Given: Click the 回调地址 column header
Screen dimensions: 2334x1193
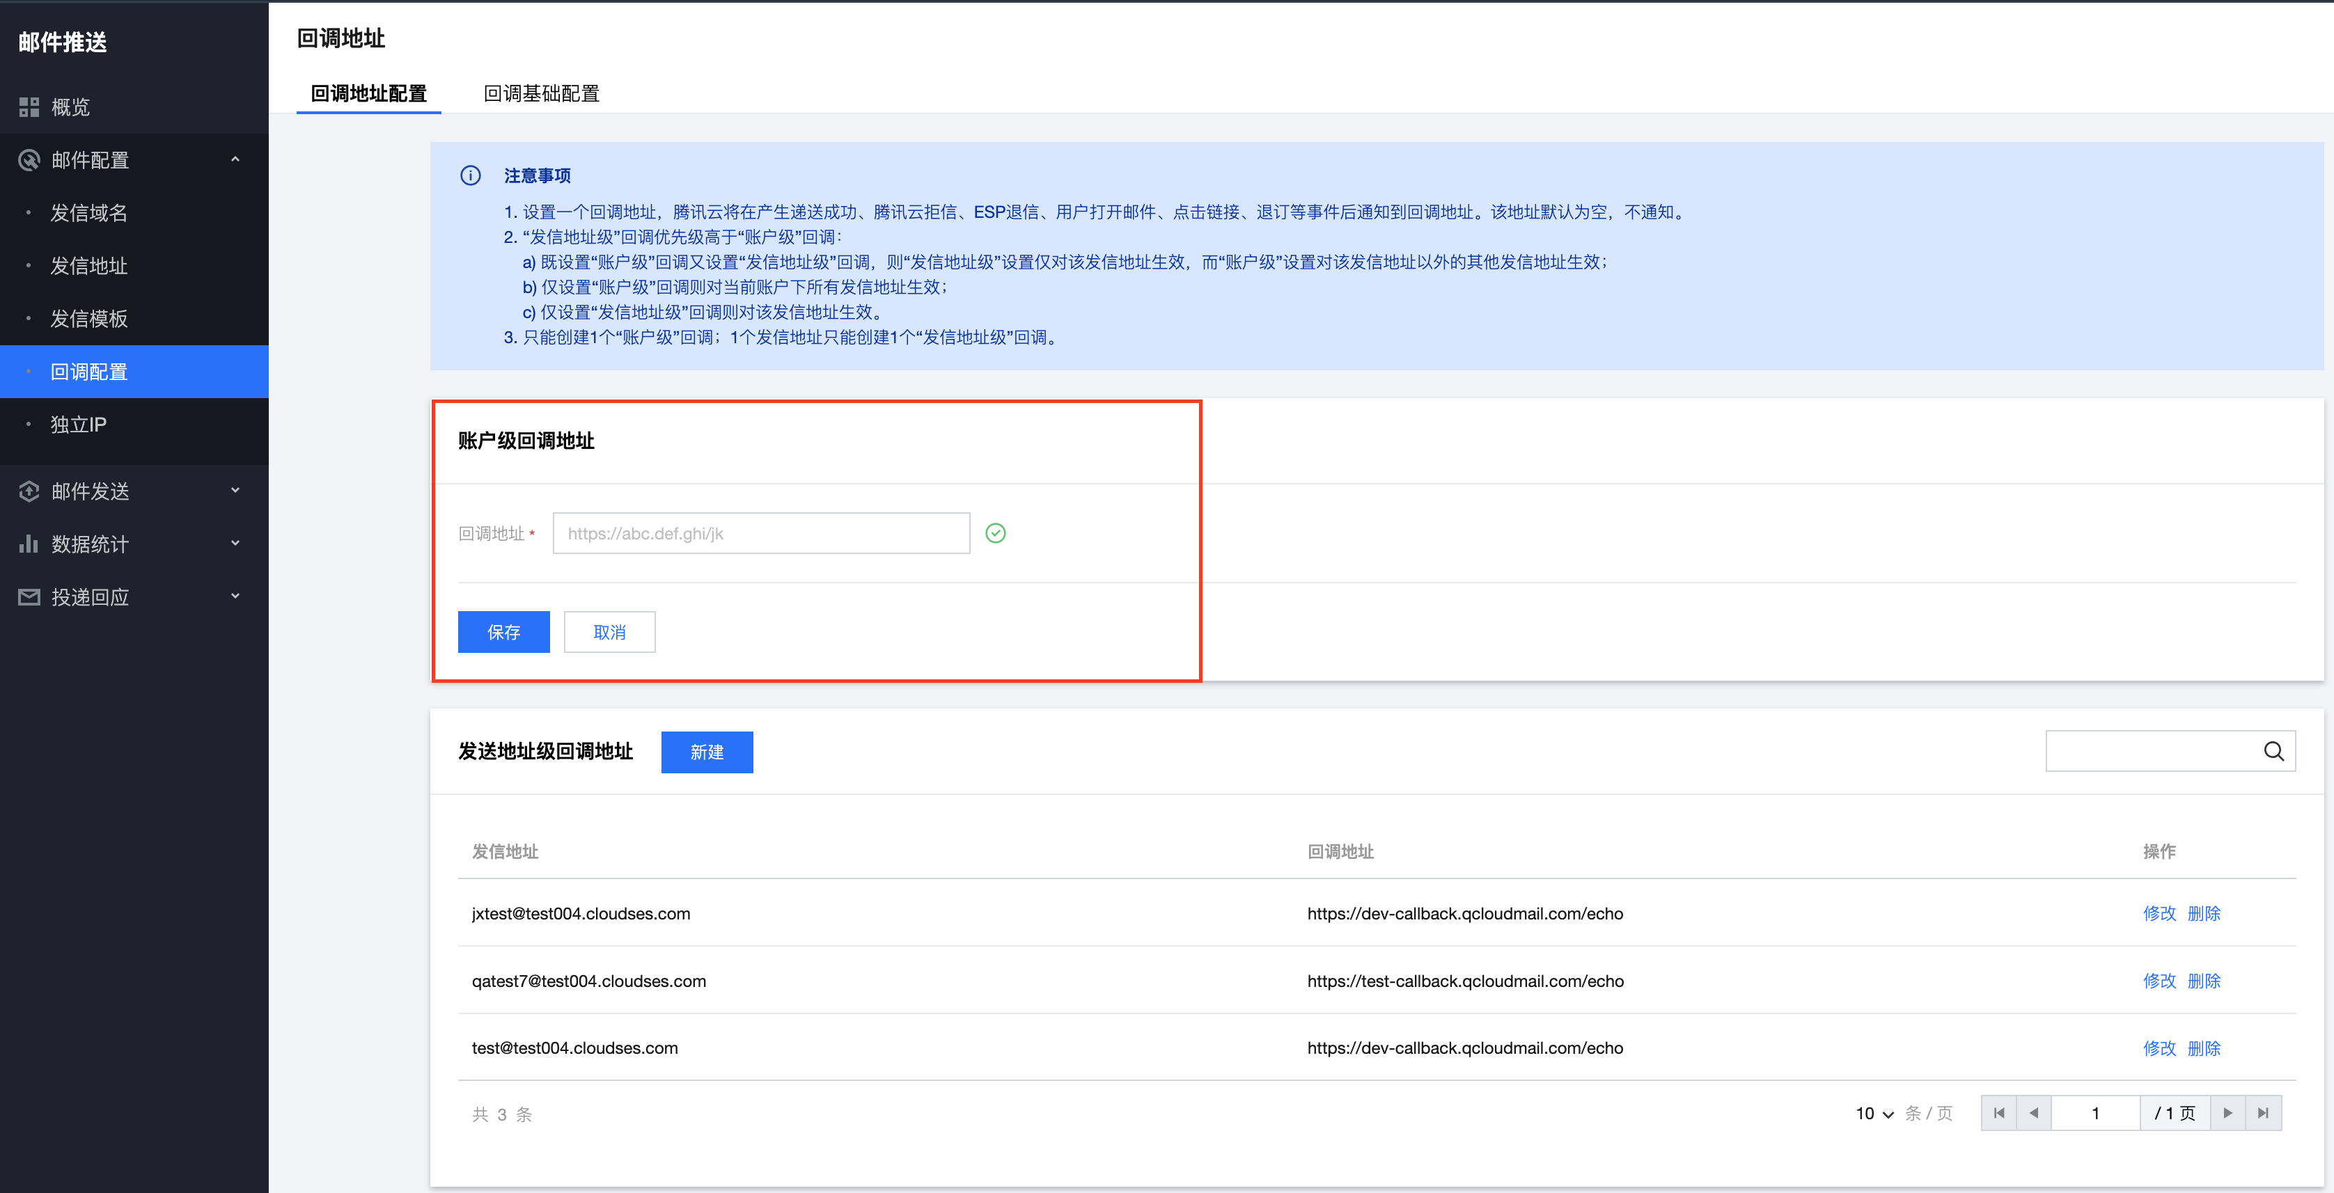Looking at the screenshot, I should click(1340, 851).
